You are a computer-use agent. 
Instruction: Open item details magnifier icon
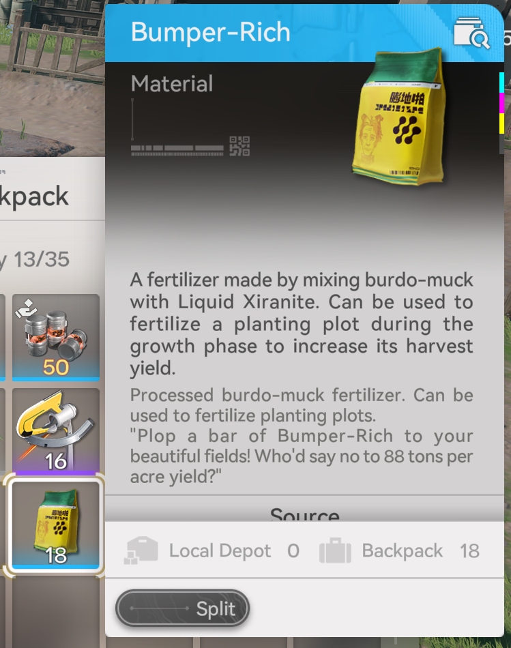[471, 33]
